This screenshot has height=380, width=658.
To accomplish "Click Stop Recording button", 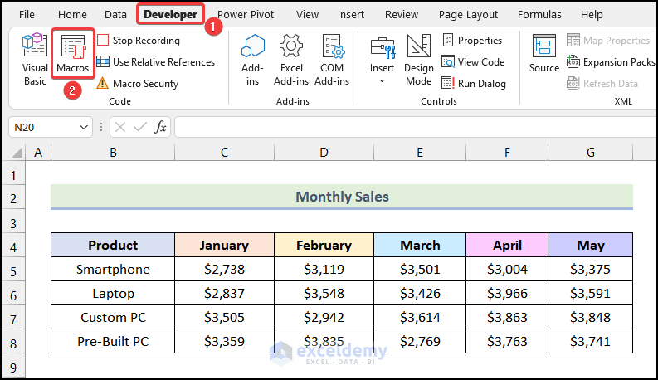I will [x=138, y=41].
